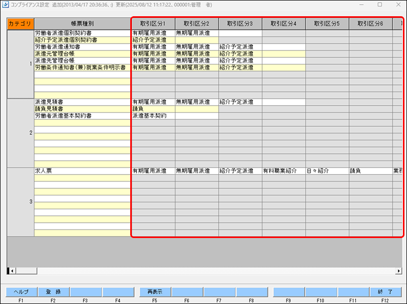Viewport: 407px width, 304px height.
Task: Click 無期雇用派遣 in the 労働者派遣個別契約書 row
Action: coord(197,33)
